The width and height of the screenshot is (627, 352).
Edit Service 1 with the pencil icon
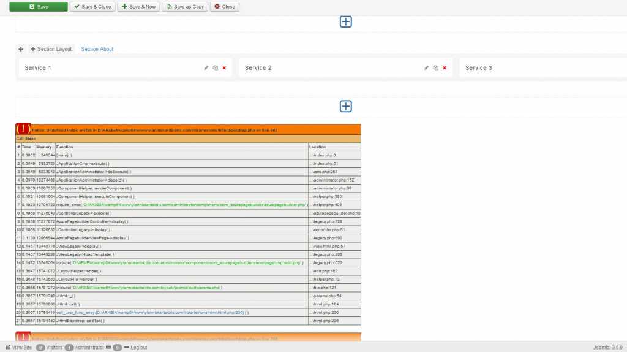206,68
